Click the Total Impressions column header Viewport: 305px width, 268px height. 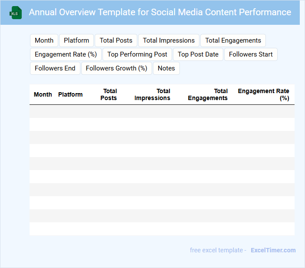(x=152, y=94)
